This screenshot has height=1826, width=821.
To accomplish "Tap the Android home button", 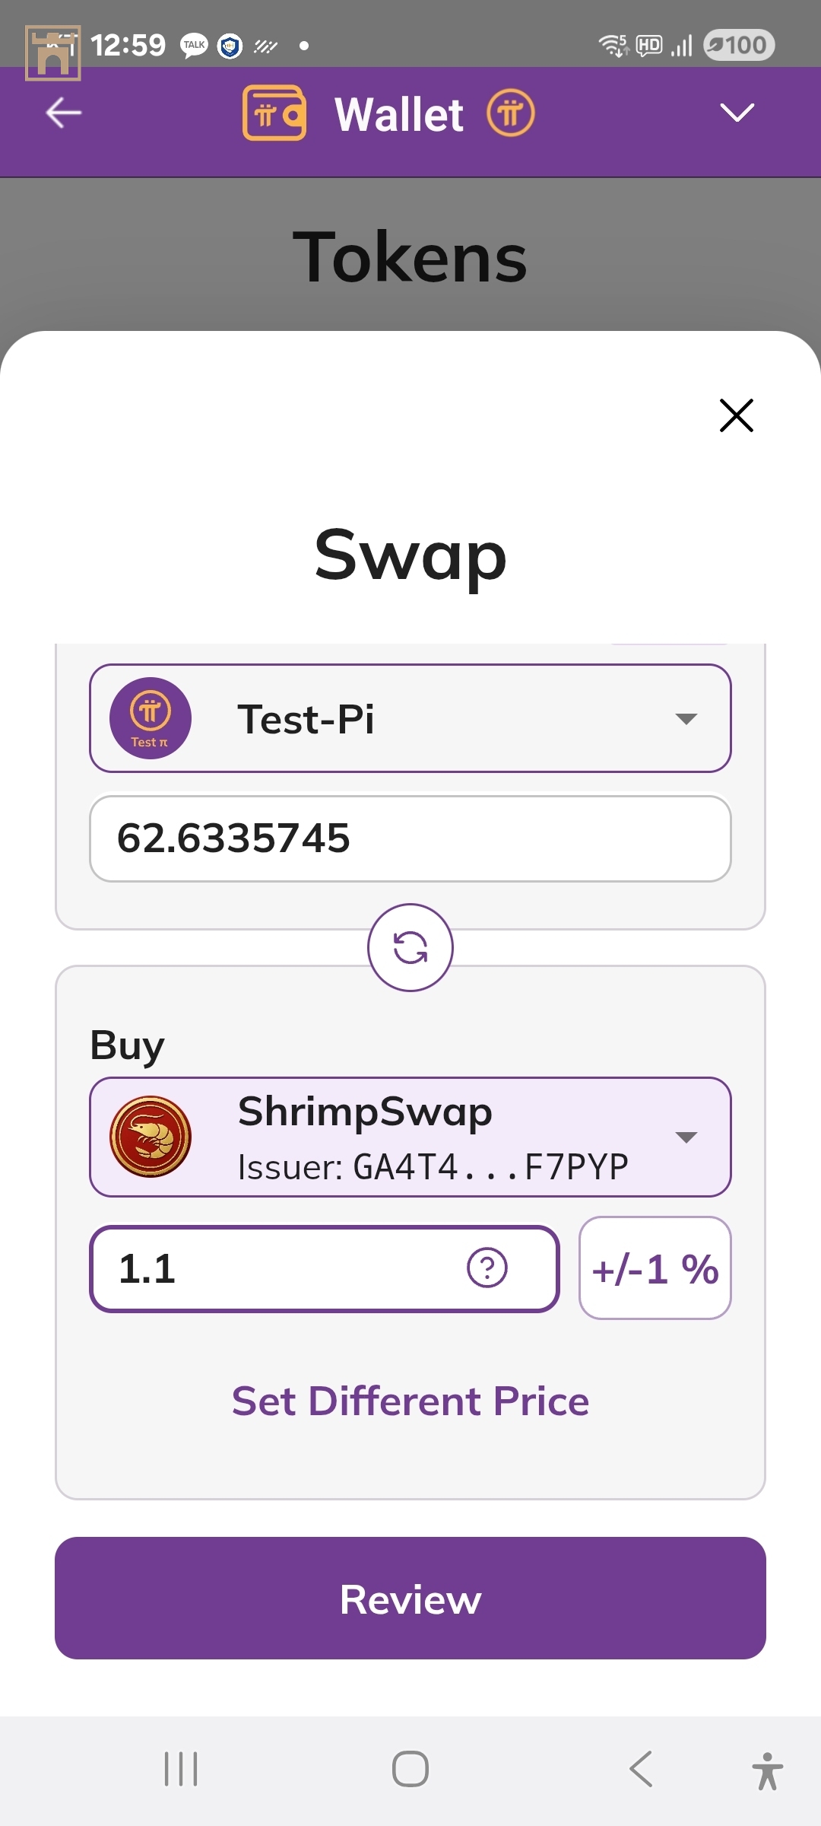I will (410, 1769).
